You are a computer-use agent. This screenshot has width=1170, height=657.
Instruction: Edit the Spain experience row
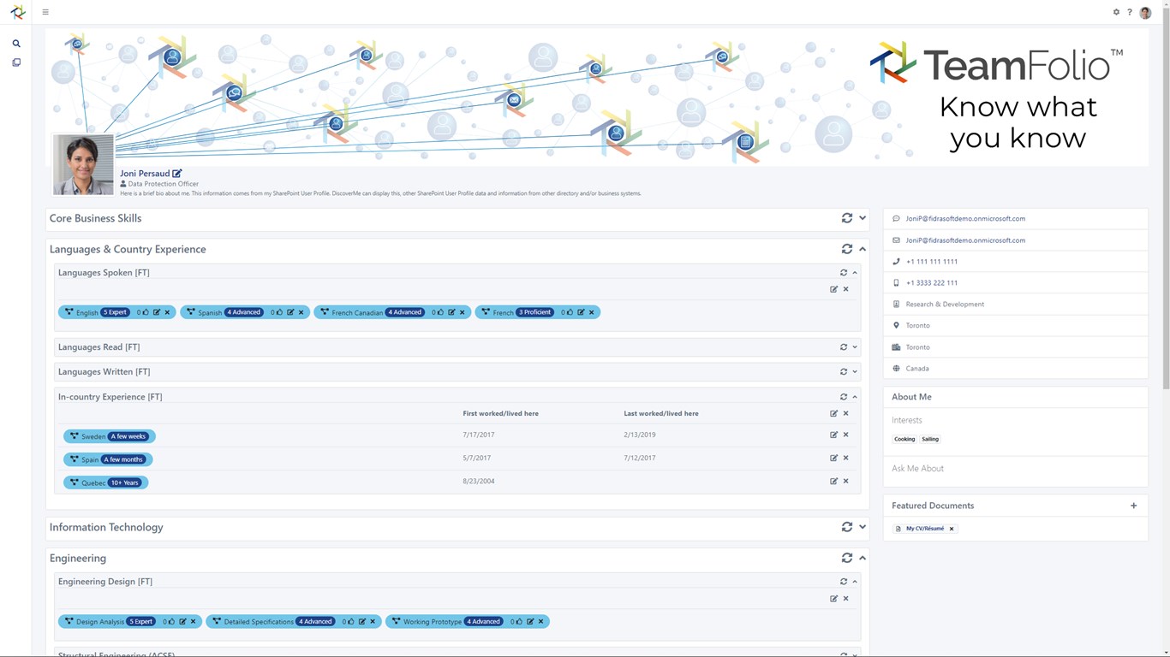coord(833,458)
